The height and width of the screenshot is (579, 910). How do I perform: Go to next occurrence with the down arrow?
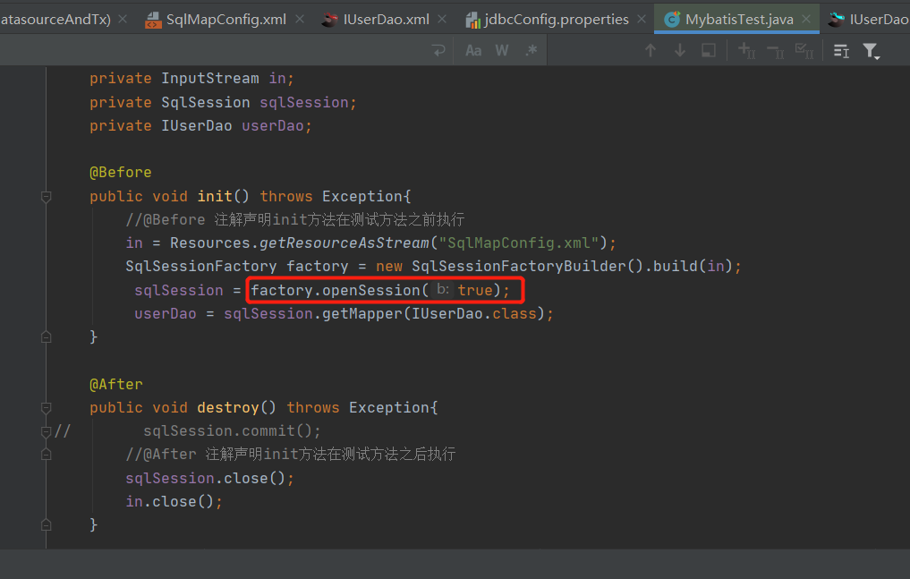680,50
